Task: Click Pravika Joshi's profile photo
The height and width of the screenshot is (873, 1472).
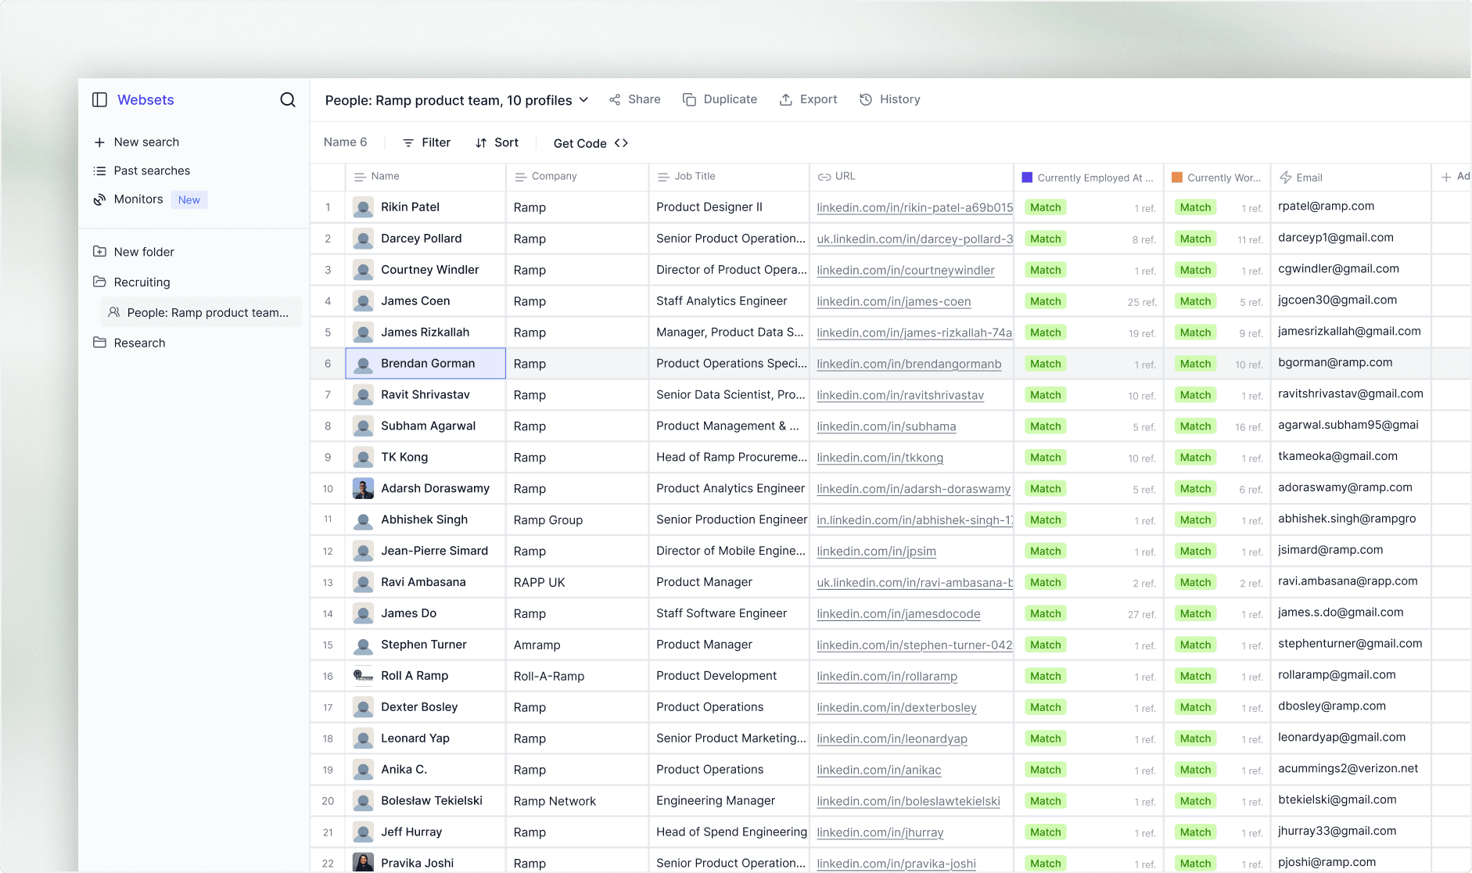Action: 363,862
